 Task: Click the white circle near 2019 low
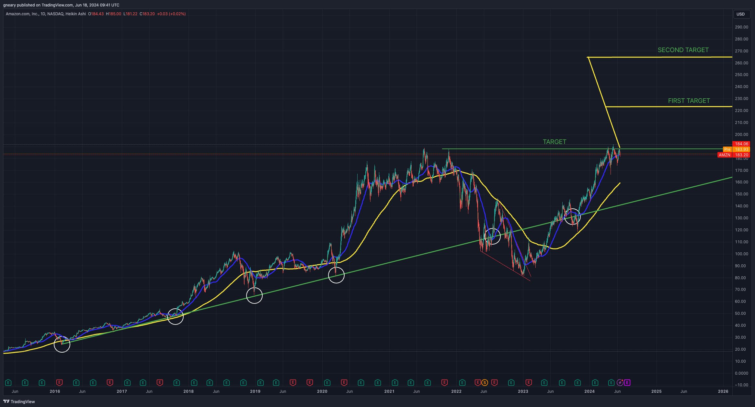tap(254, 295)
